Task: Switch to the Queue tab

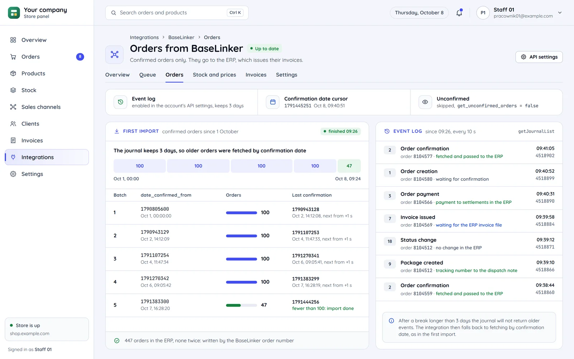Action: (147, 75)
